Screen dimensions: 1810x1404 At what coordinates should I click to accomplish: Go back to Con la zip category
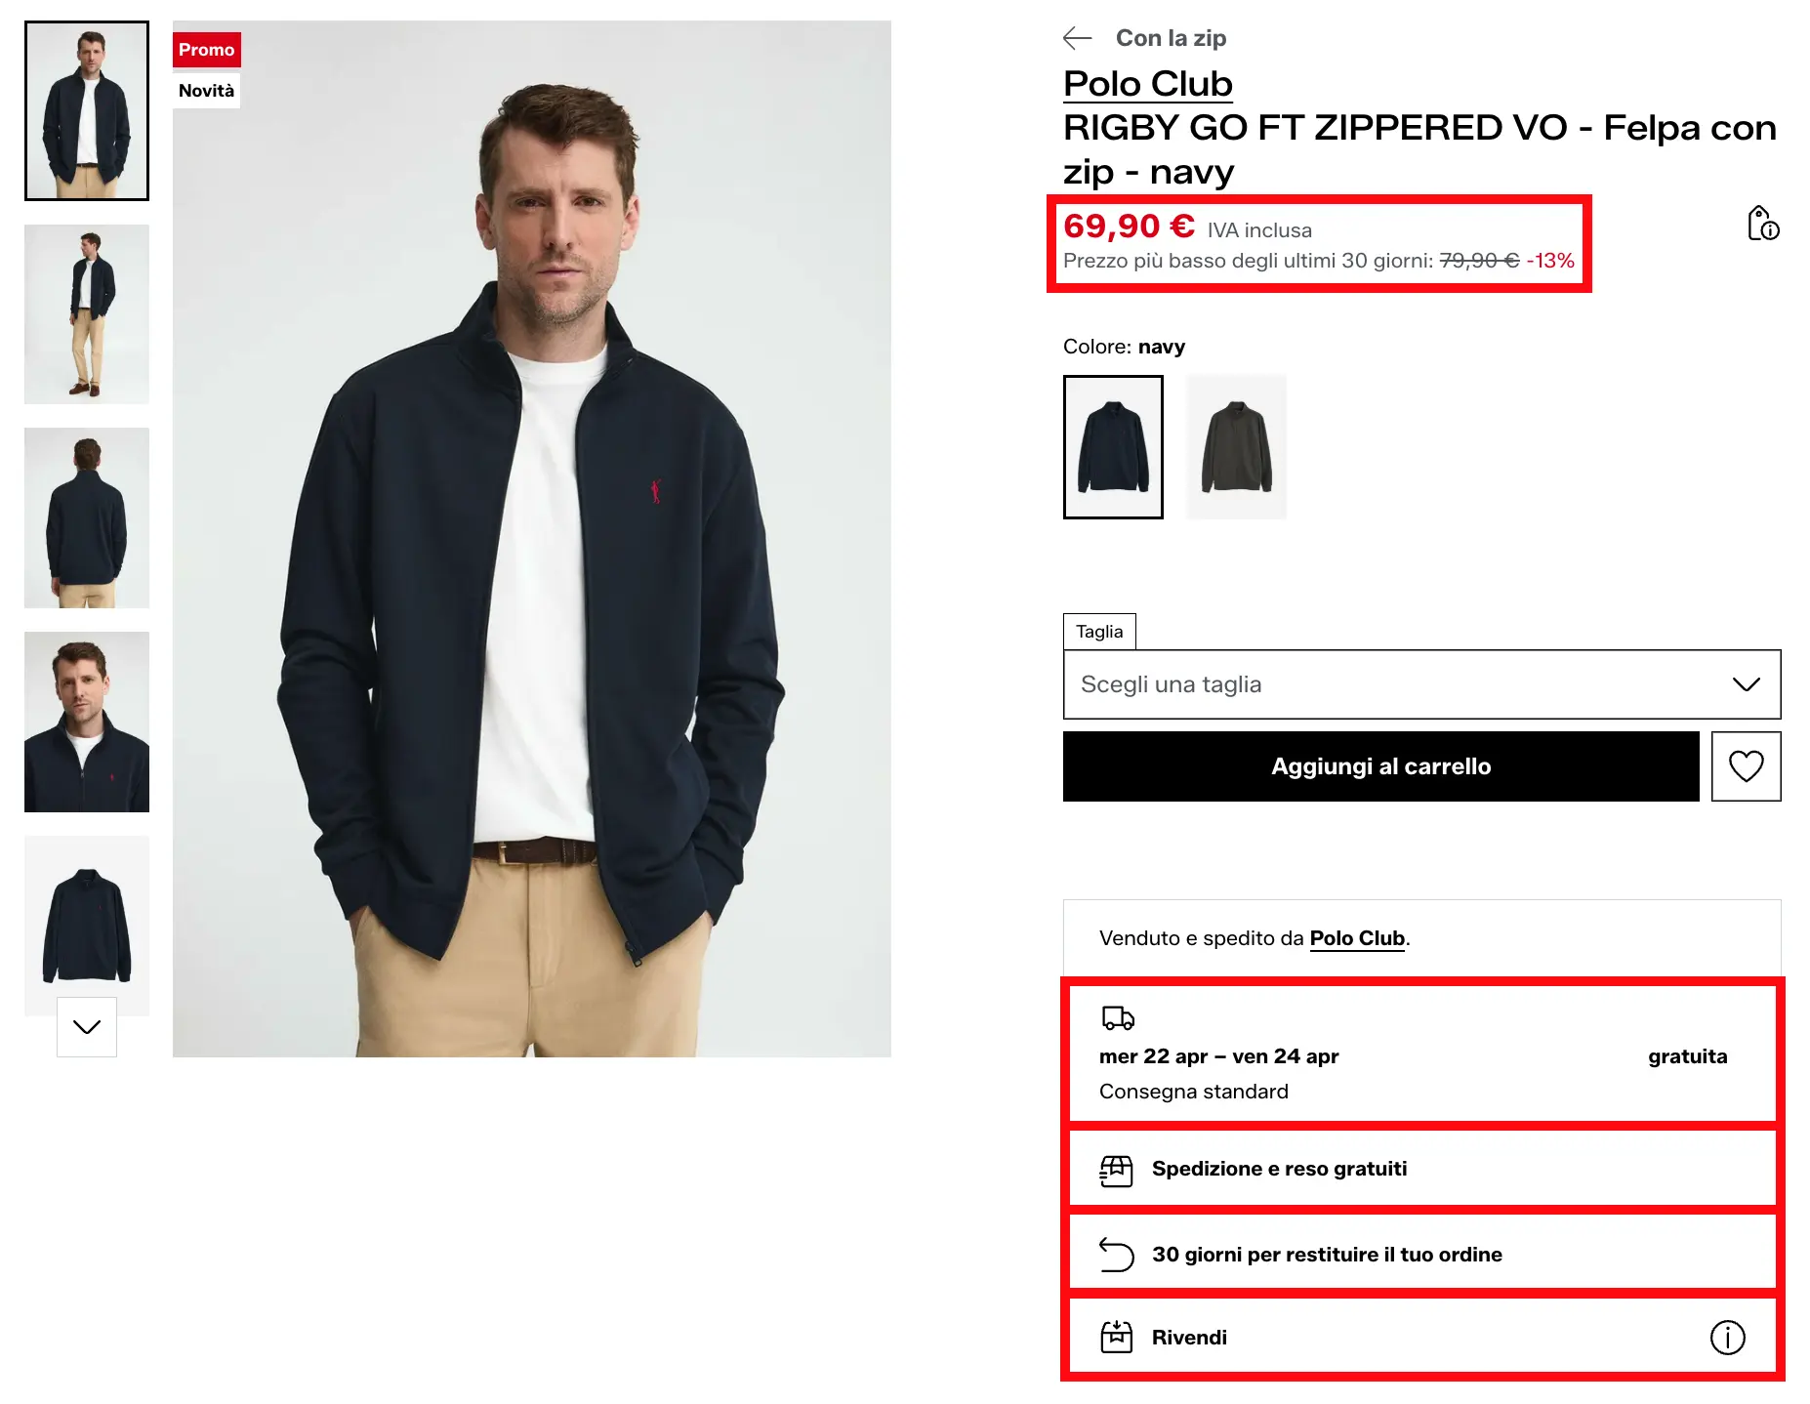coord(1171,38)
